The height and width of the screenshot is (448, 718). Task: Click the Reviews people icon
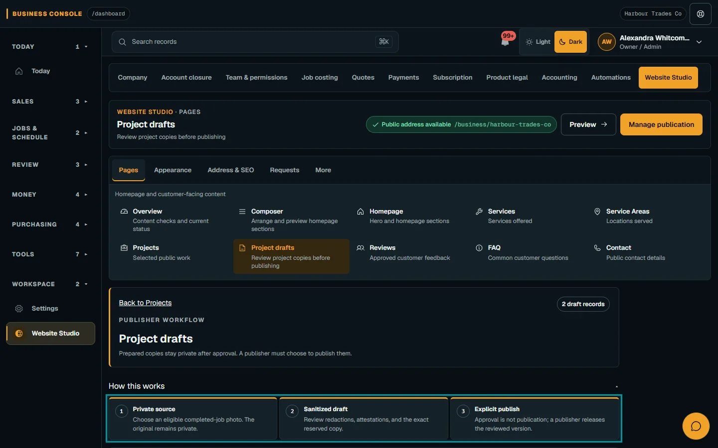click(360, 248)
